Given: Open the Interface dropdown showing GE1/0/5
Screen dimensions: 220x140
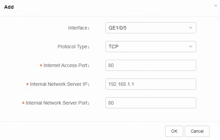Looking at the screenshot, I should 151,28.
